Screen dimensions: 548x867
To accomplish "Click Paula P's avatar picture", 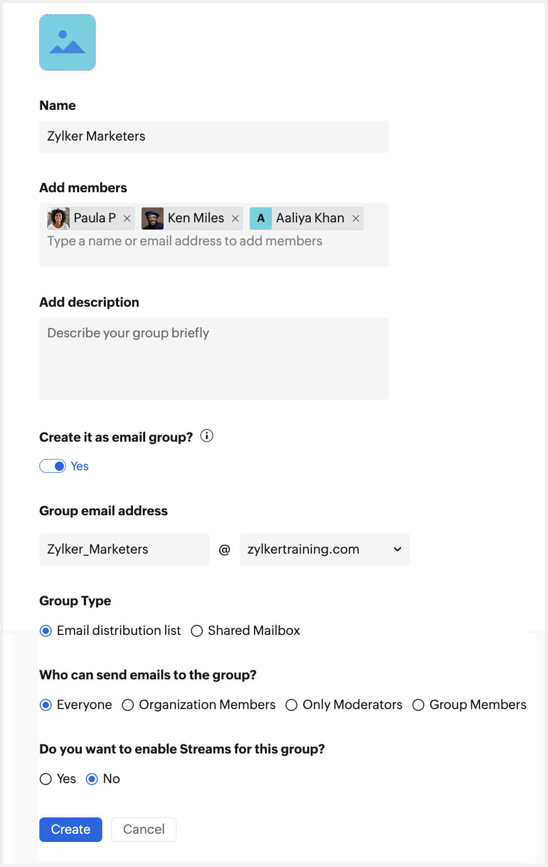I will click(58, 218).
